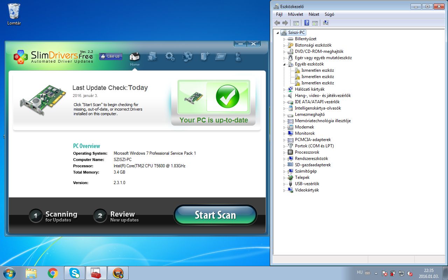The width and height of the screenshot is (448, 280).
Task: Select the Monitorok tree item
Action: click(x=305, y=133)
